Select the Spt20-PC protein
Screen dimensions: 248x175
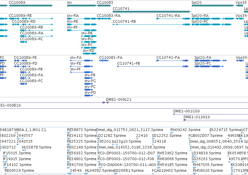(203, 63)
